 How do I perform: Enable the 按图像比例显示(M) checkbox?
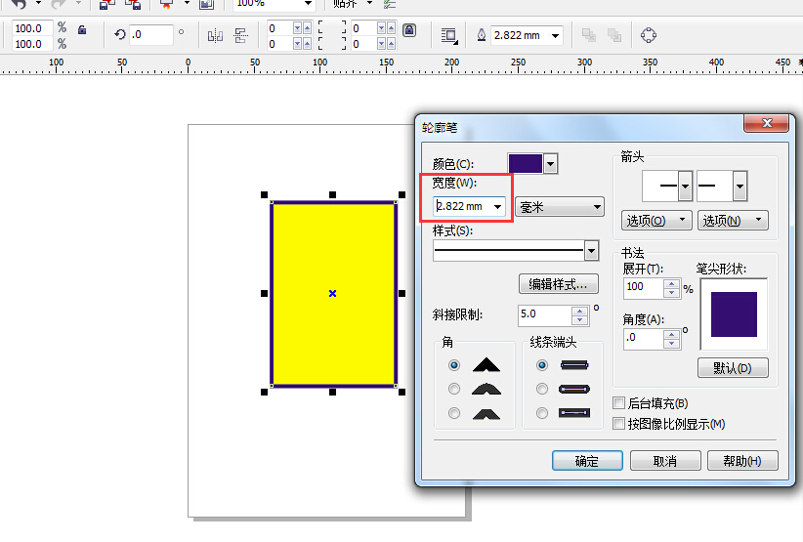(618, 423)
